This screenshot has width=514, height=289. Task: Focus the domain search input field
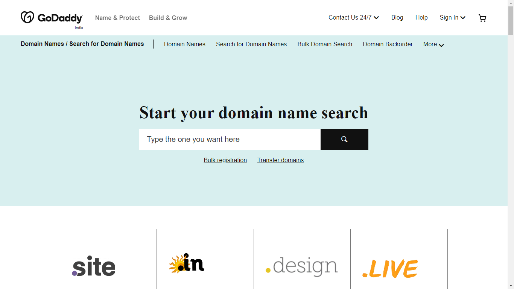pyautogui.click(x=230, y=139)
